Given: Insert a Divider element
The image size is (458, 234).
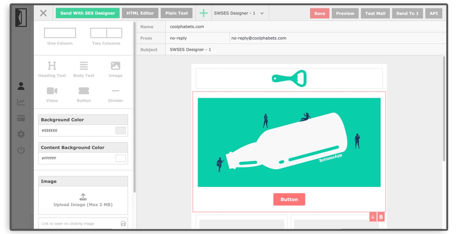Looking at the screenshot, I should pos(115,95).
